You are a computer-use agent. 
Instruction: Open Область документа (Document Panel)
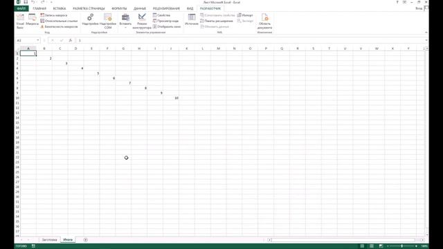pos(264,21)
